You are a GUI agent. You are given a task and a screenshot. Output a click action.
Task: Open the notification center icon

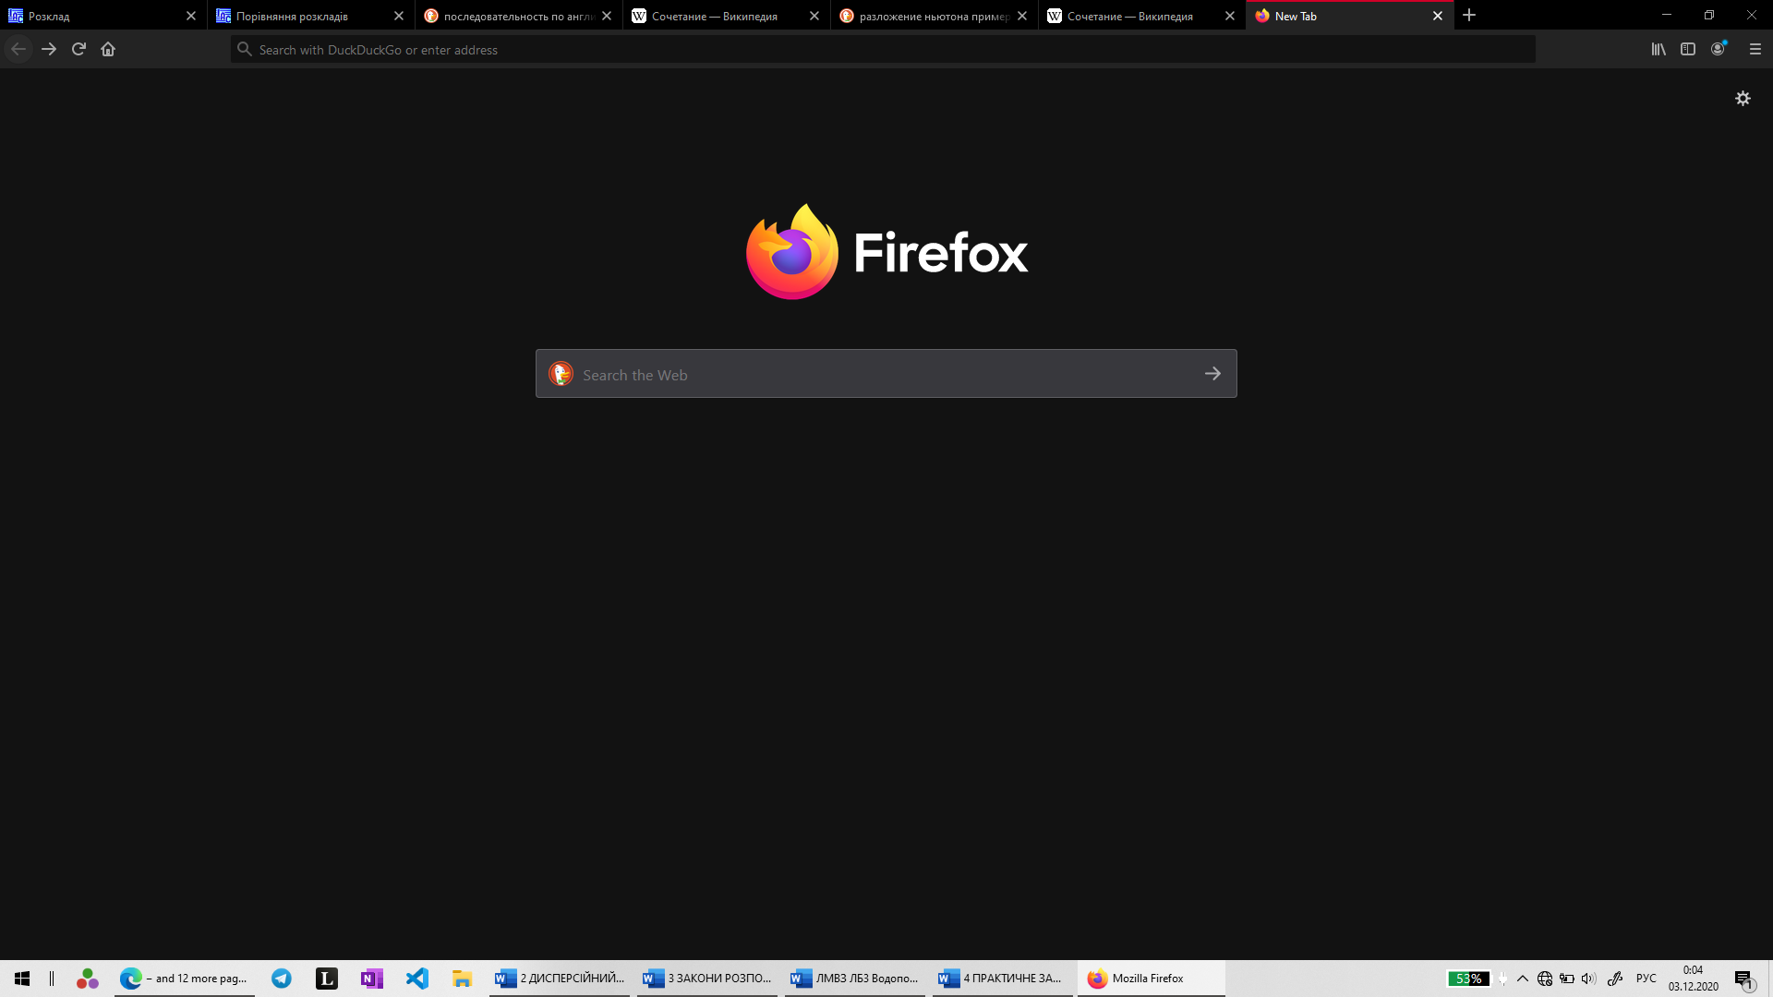[x=1744, y=979]
